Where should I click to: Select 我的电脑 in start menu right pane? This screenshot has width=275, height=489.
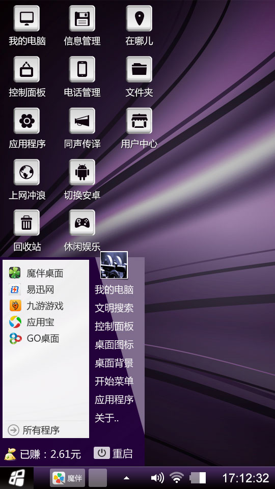click(114, 290)
